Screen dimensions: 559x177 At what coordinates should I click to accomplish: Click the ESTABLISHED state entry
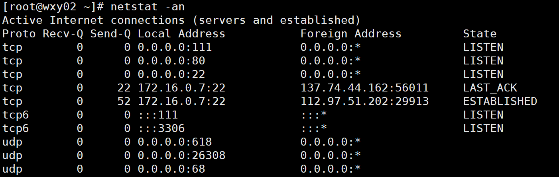coord(500,101)
